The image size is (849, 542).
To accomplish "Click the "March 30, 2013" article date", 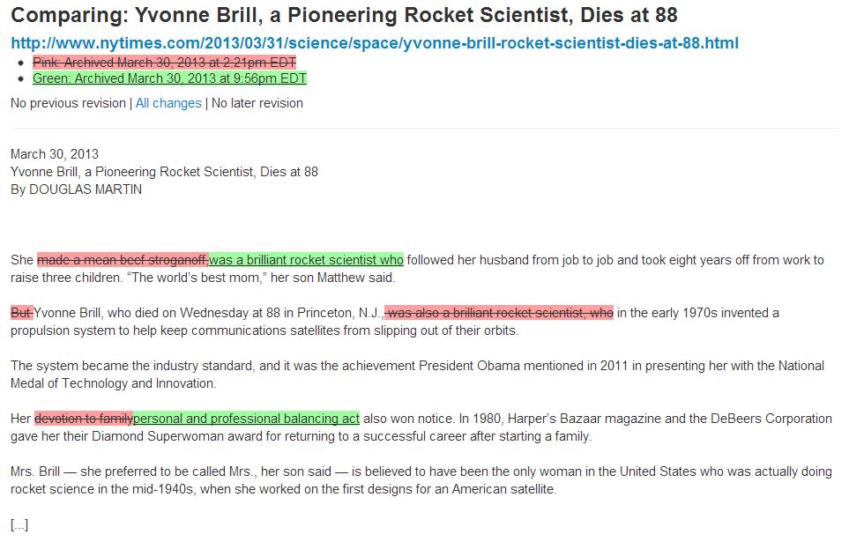I will click(x=55, y=154).
